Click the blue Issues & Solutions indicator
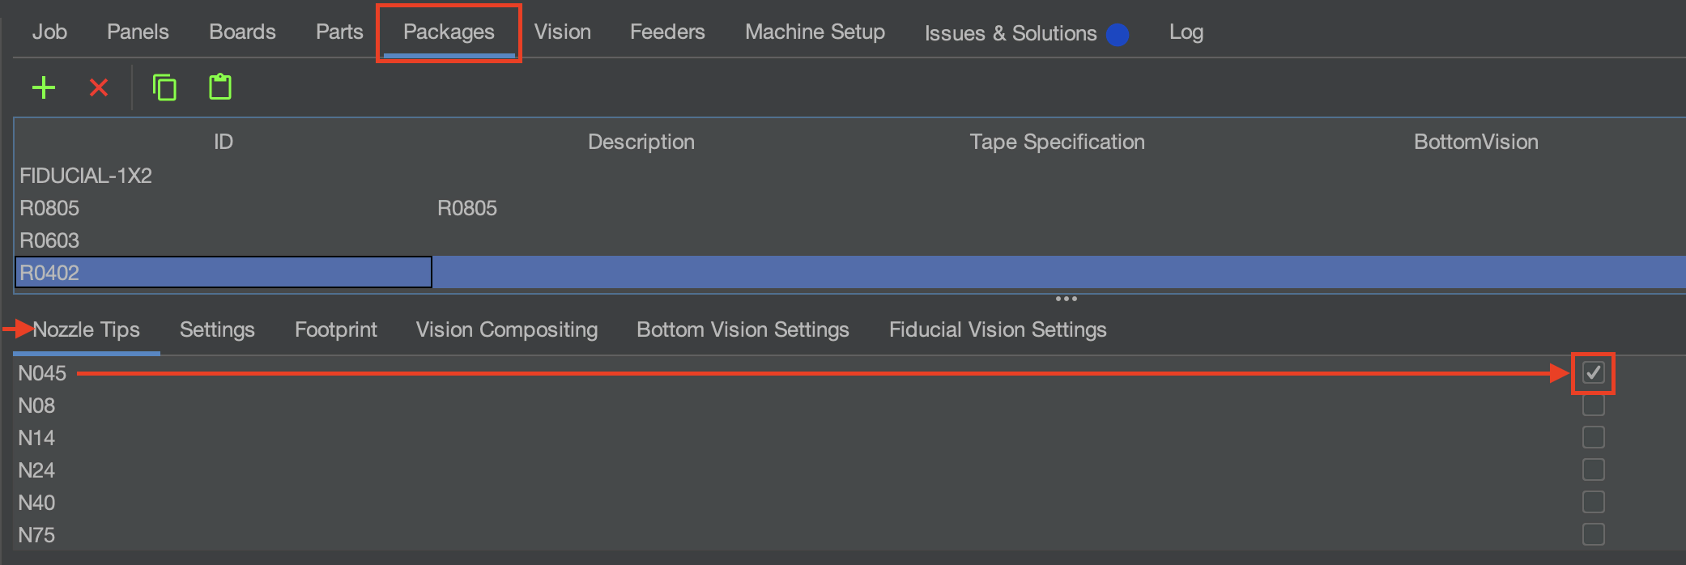This screenshot has width=1686, height=565. click(x=1118, y=35)
